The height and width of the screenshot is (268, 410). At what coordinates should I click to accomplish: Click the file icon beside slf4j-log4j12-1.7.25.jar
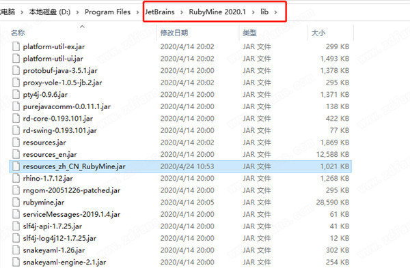click(x=16, y=238)
